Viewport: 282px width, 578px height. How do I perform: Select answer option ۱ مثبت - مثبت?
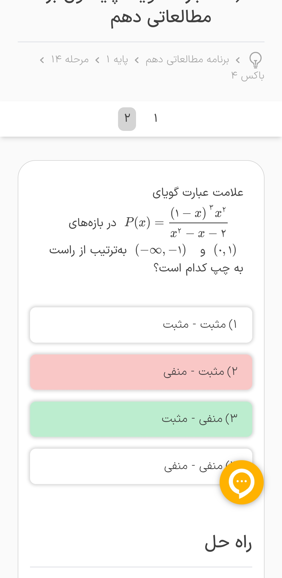[141, 325]
